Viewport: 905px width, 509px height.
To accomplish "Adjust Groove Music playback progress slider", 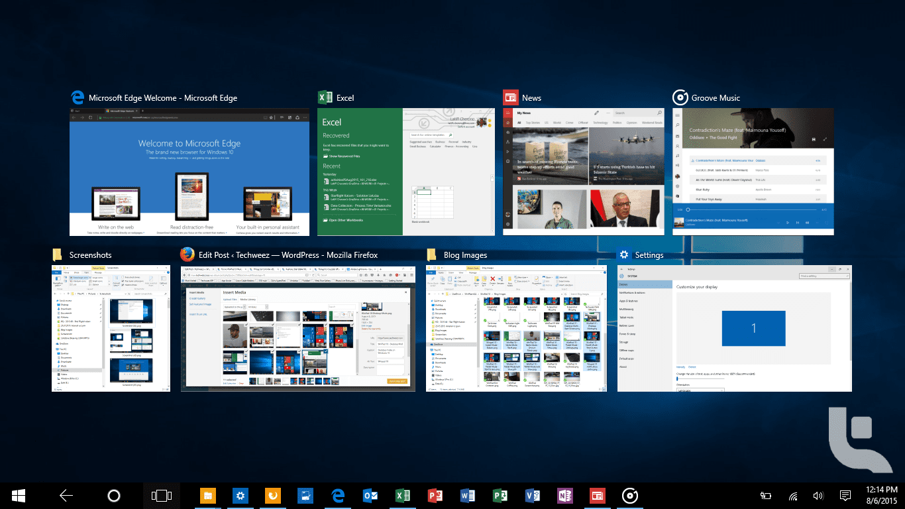I will tap(752, 209).
